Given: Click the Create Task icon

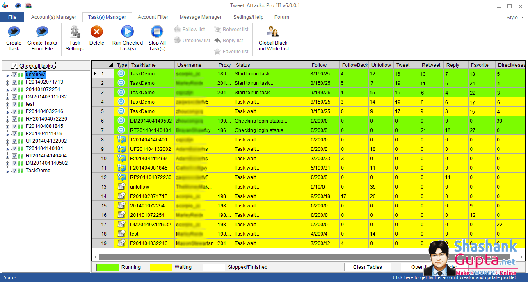Looking at the screenshot, I should point(14,32).
